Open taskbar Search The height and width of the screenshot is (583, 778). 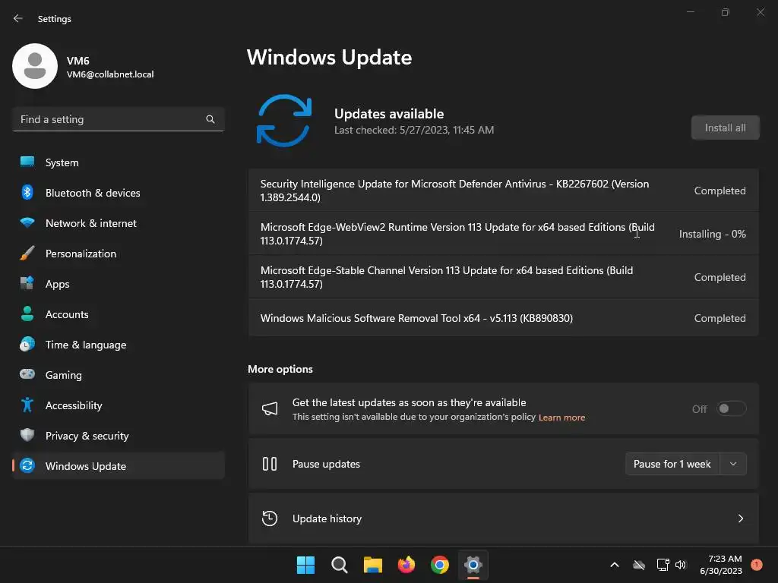(340, 565)
